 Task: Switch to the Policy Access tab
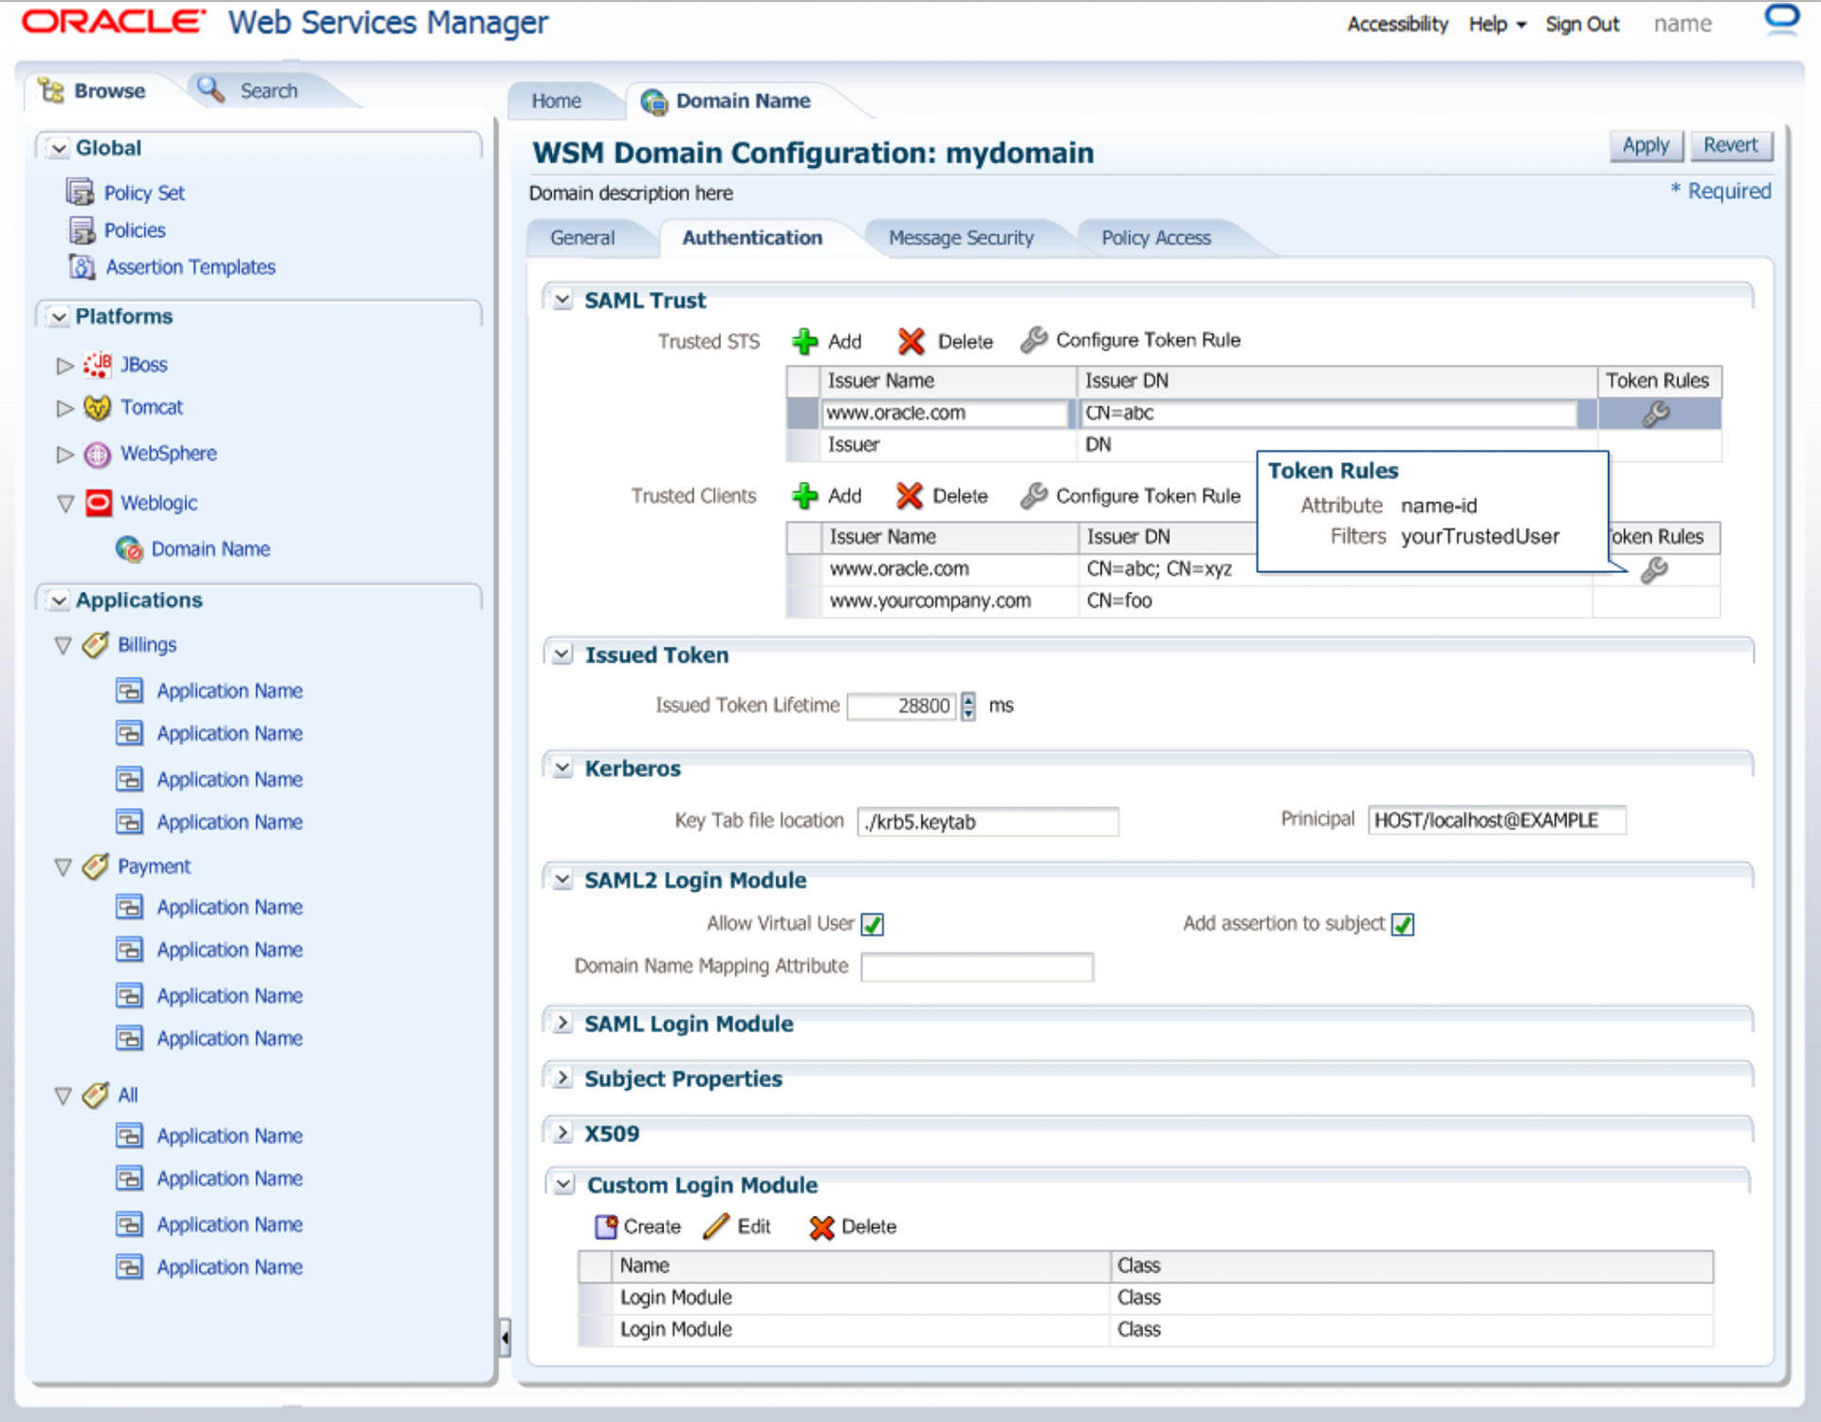point(1156,237)
